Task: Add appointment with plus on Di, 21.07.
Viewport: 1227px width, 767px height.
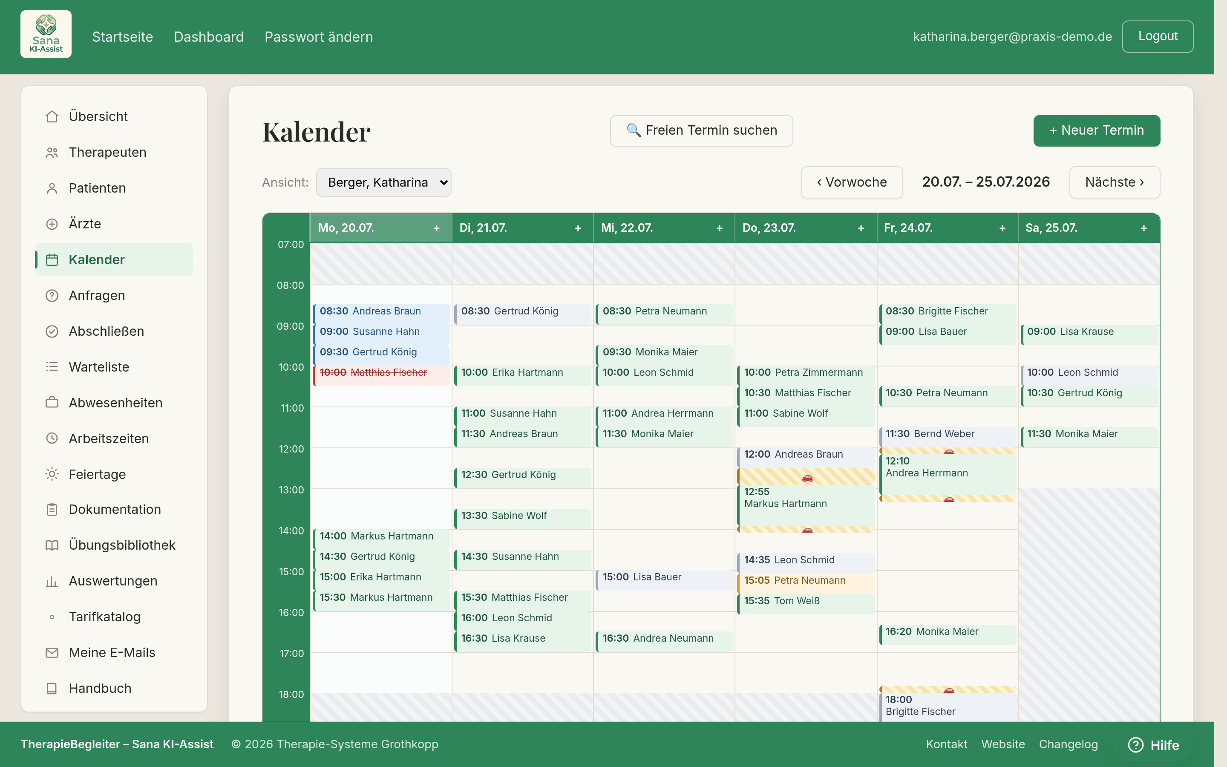Action: (578, 228)
